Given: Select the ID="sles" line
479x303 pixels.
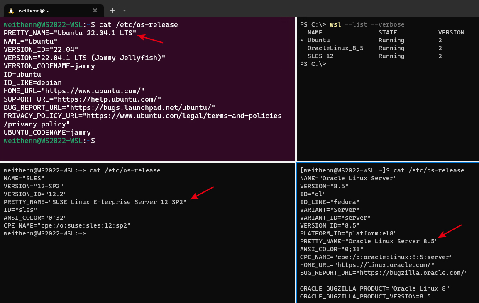Looking at the screenshot, I should [20, 210].
